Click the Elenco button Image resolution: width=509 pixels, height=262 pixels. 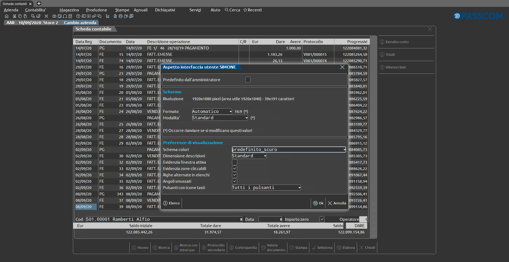(x=172, y=203)
